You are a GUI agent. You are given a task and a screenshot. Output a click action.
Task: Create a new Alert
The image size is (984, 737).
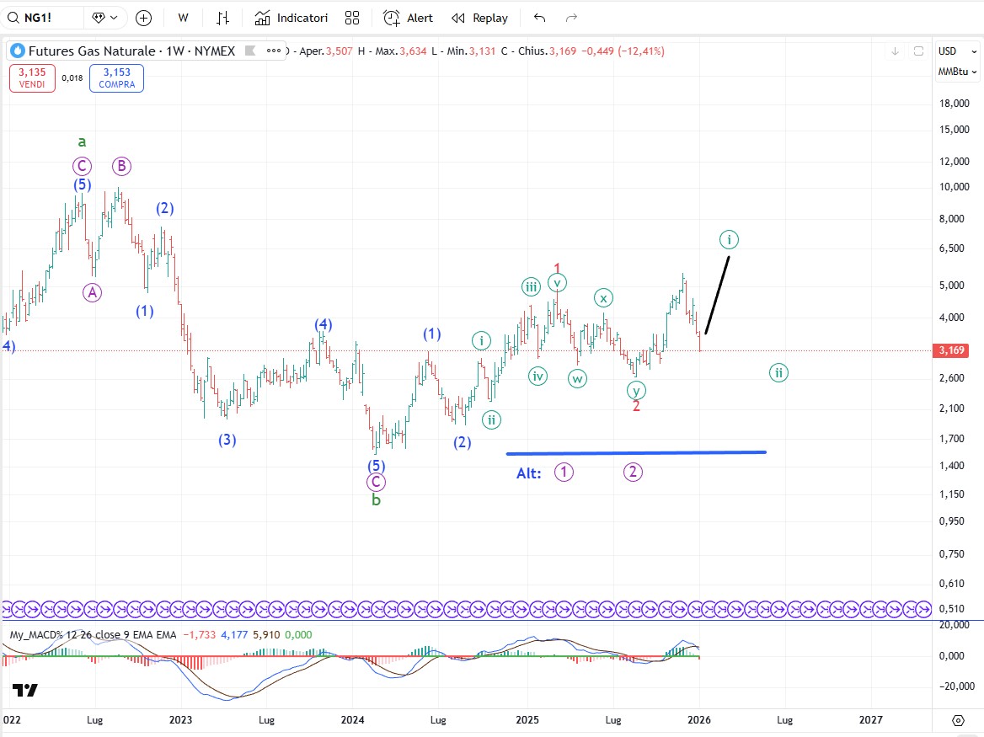[408, 18]
